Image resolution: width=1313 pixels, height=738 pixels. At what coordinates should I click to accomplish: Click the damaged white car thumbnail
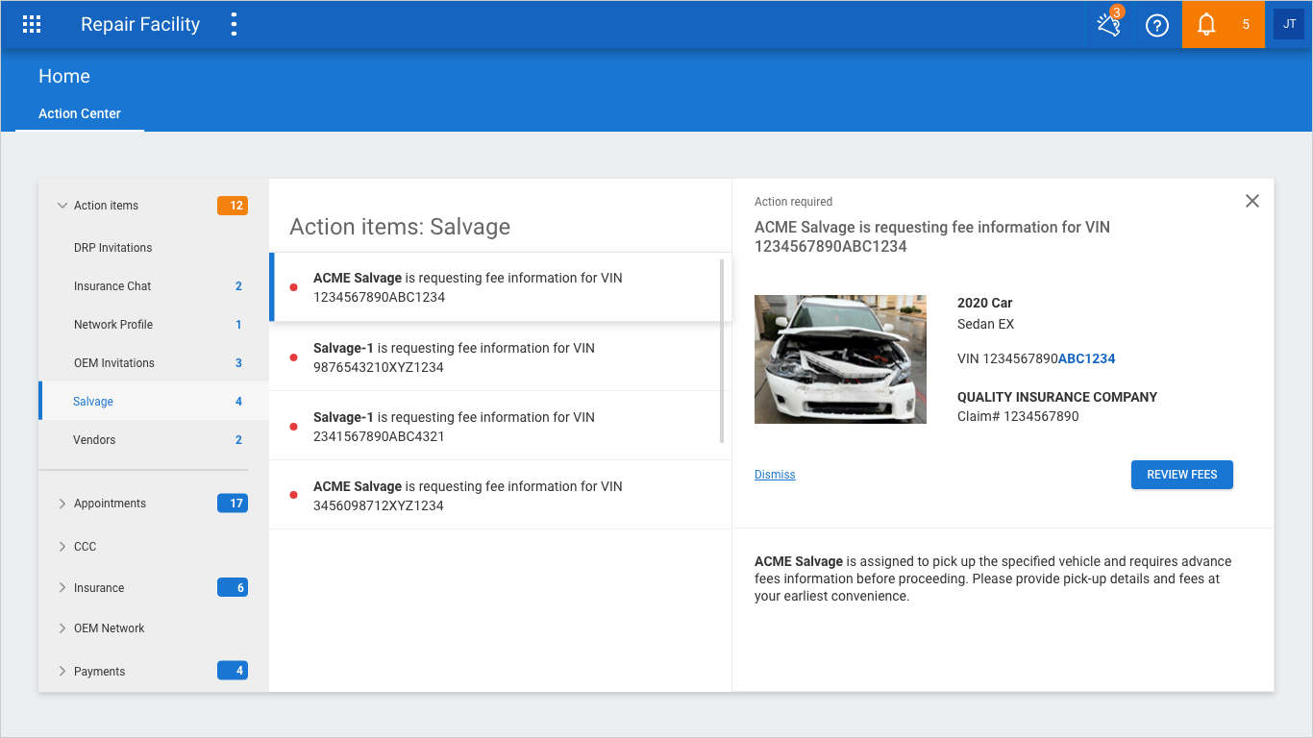(840, 359)
